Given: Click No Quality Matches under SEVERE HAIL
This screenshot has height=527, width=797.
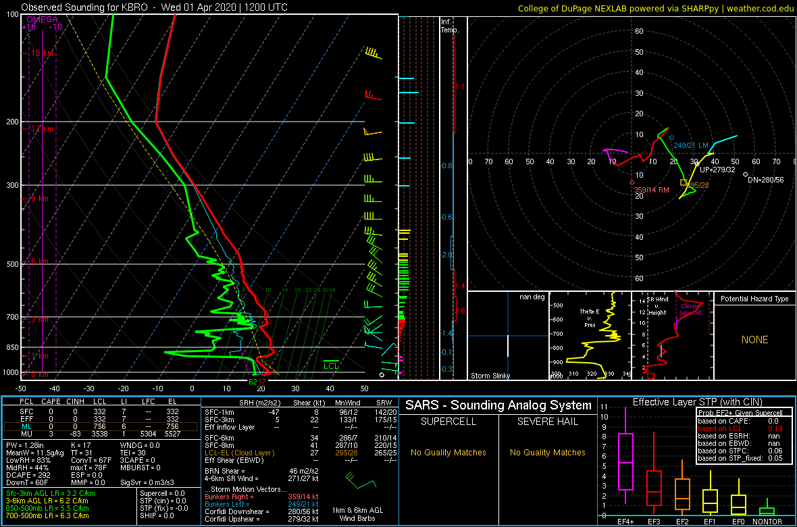Looking at the screenshot, I should [x=548, y=452].
